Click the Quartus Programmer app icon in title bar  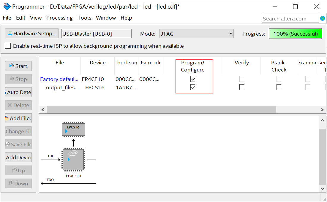(x=7, y=7)
